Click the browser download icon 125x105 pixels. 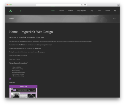click(85, 5)
